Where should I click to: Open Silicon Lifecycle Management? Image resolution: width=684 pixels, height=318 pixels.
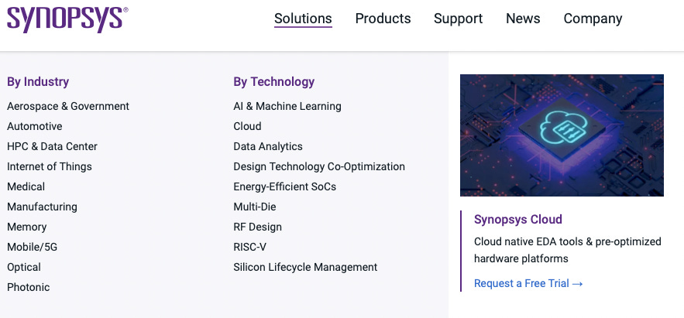(305, 267)
